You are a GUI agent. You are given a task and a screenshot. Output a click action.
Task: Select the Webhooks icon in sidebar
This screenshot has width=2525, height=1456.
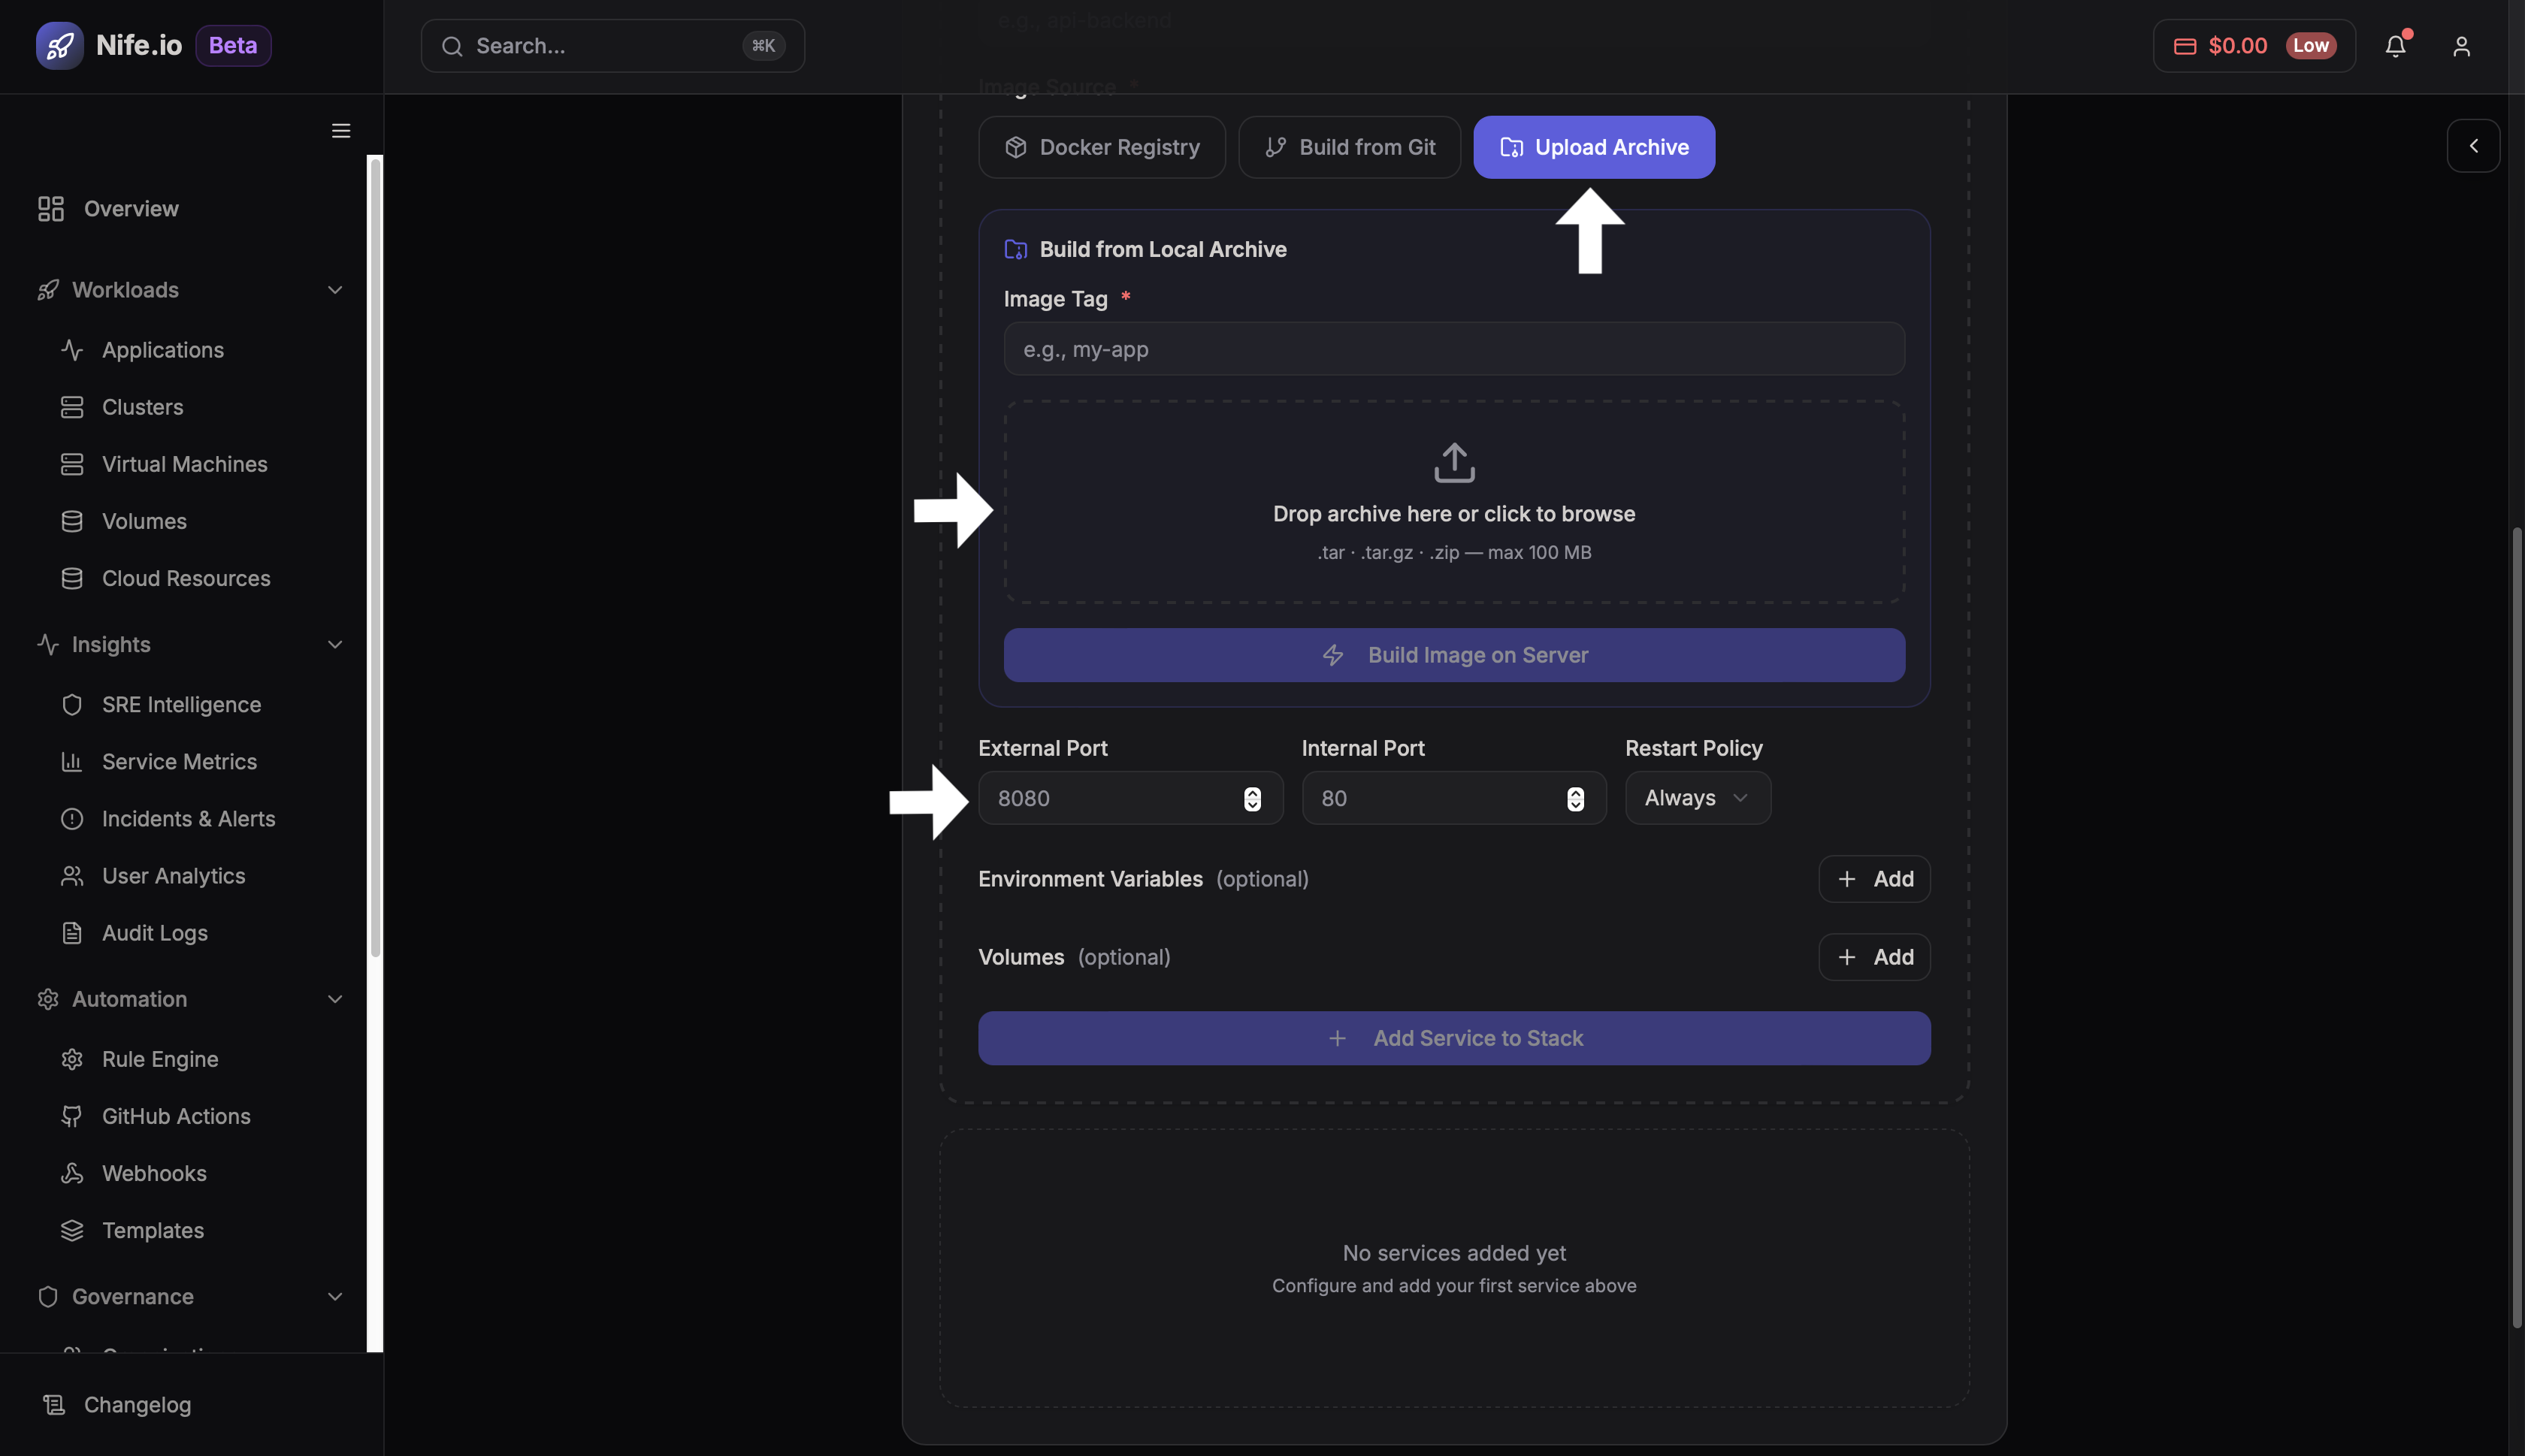pyautogui.click(x=72, y=1173)
